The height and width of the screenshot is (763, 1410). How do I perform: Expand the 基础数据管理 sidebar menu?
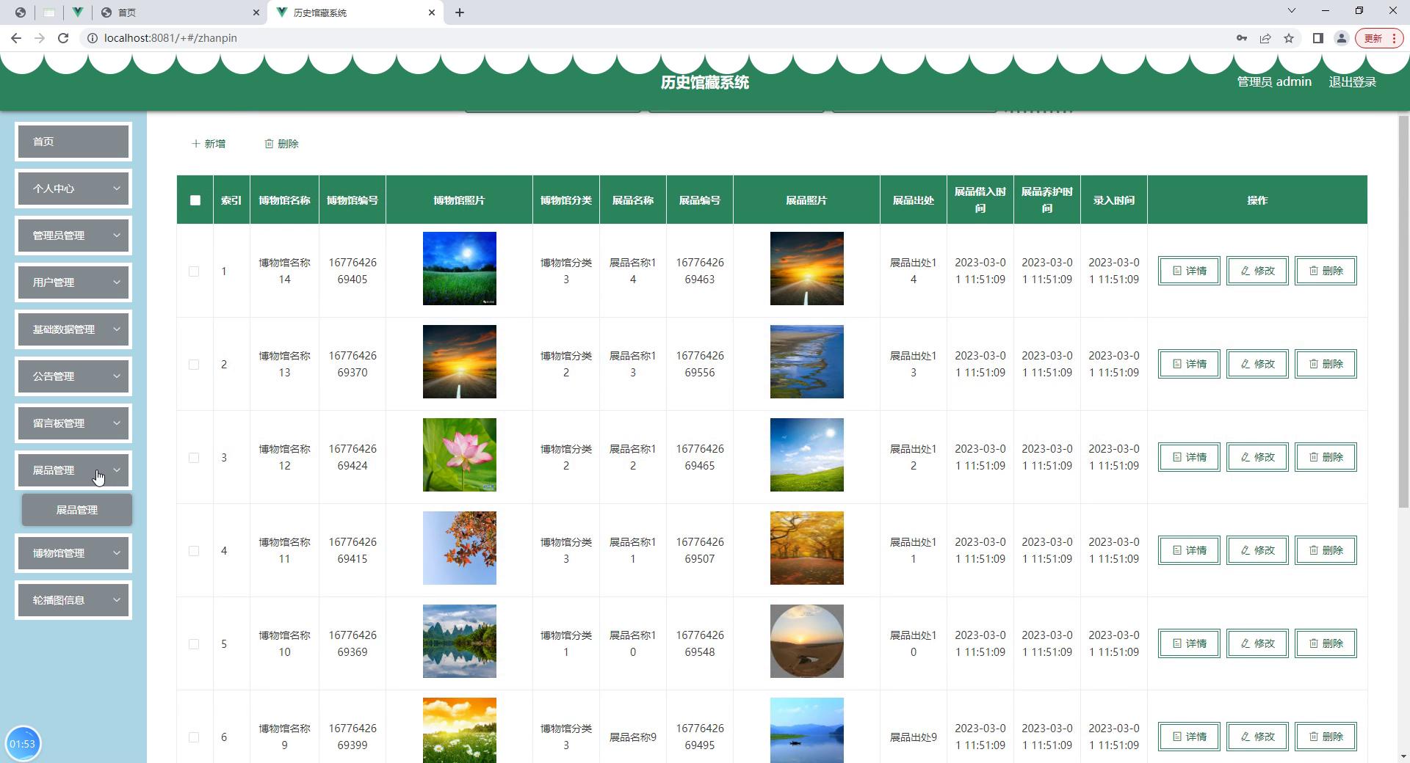(73, 329)
